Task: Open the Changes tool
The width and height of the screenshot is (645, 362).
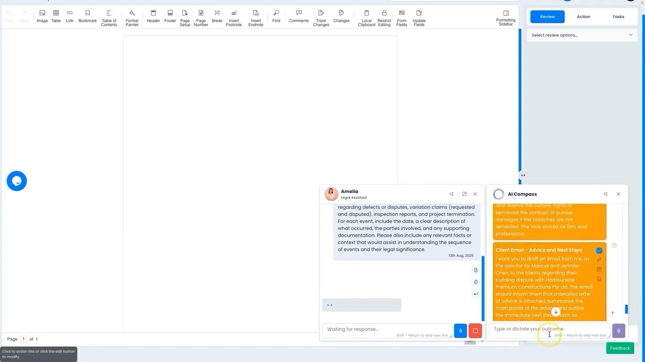Action: (342, 16)
